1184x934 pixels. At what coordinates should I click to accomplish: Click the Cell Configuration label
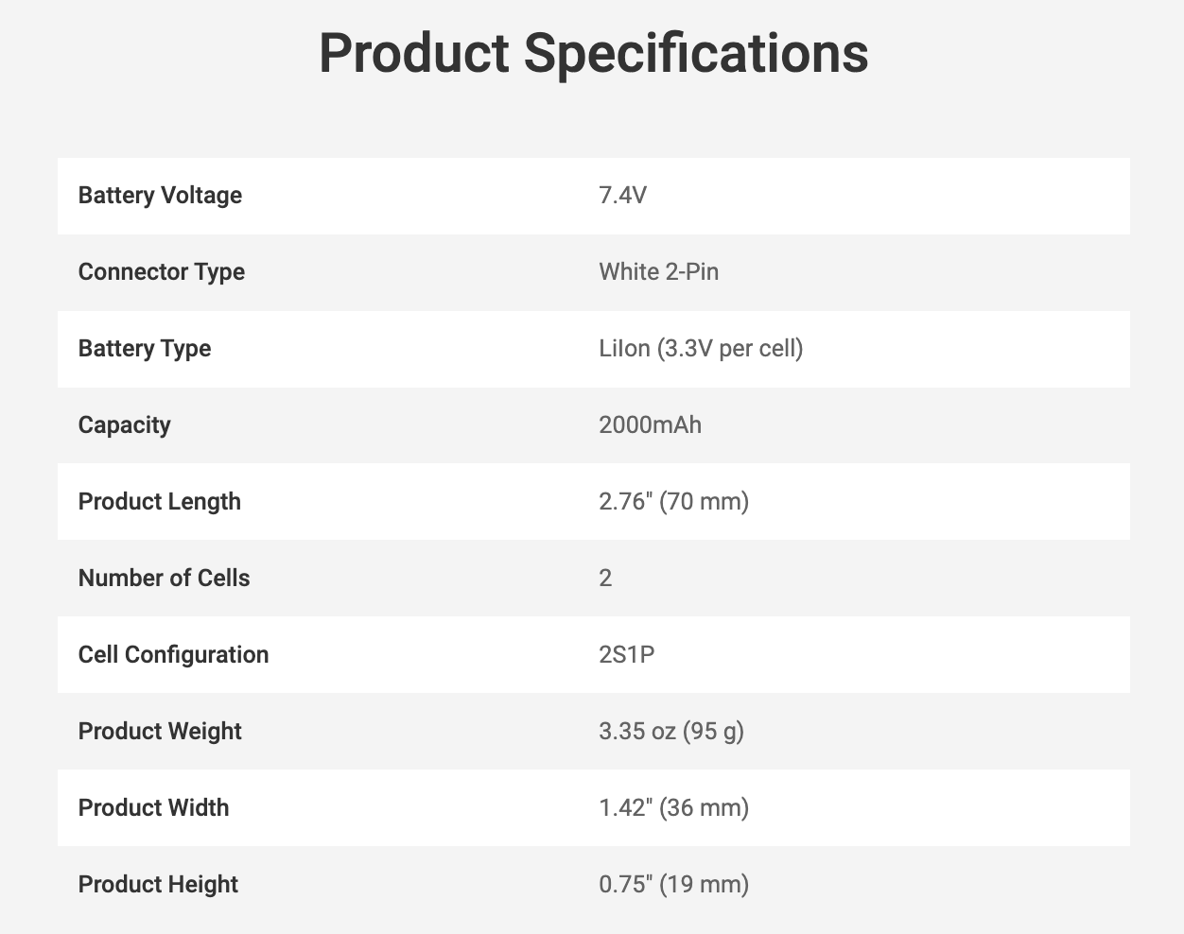point(173,655)
